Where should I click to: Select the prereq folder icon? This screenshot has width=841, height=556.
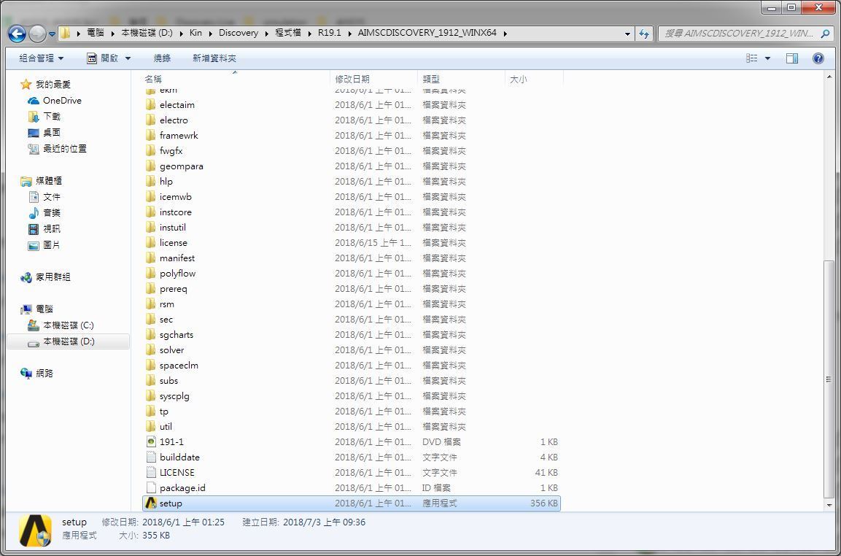tap(151, 289)
